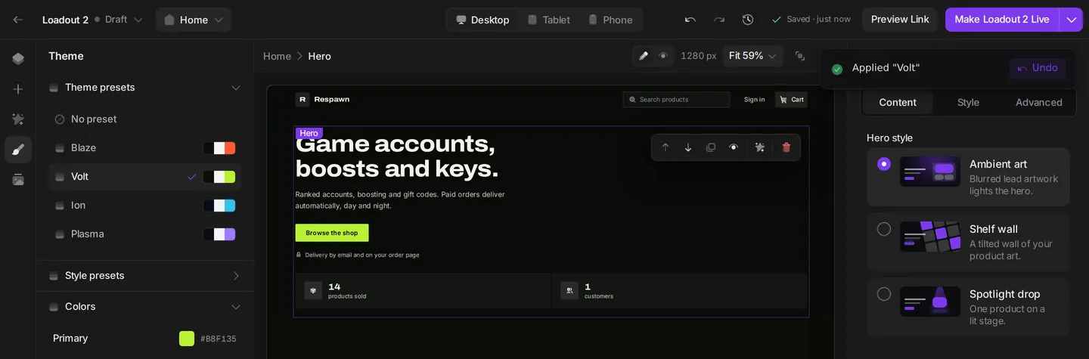Viewport: 1089px width, 359px height.
Task: Expand the Style presets section
Action: tap(236, 276)
